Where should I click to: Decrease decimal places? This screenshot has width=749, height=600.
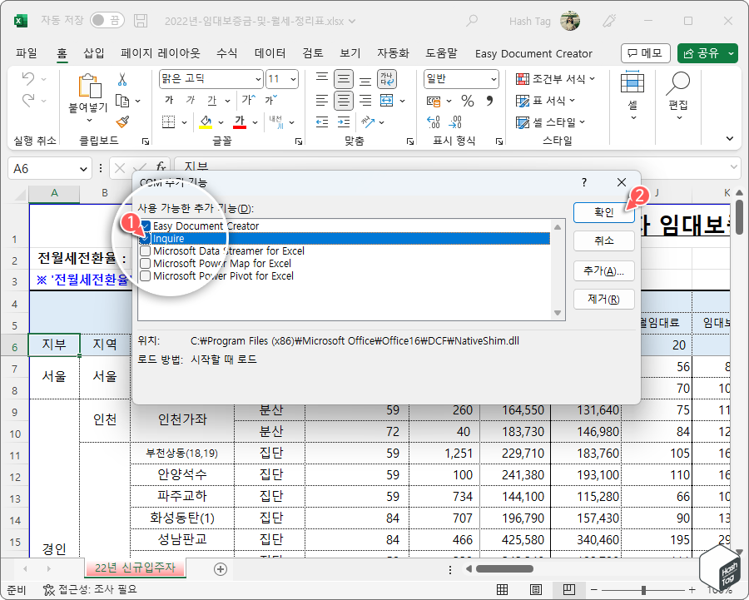tap(455, 122)
